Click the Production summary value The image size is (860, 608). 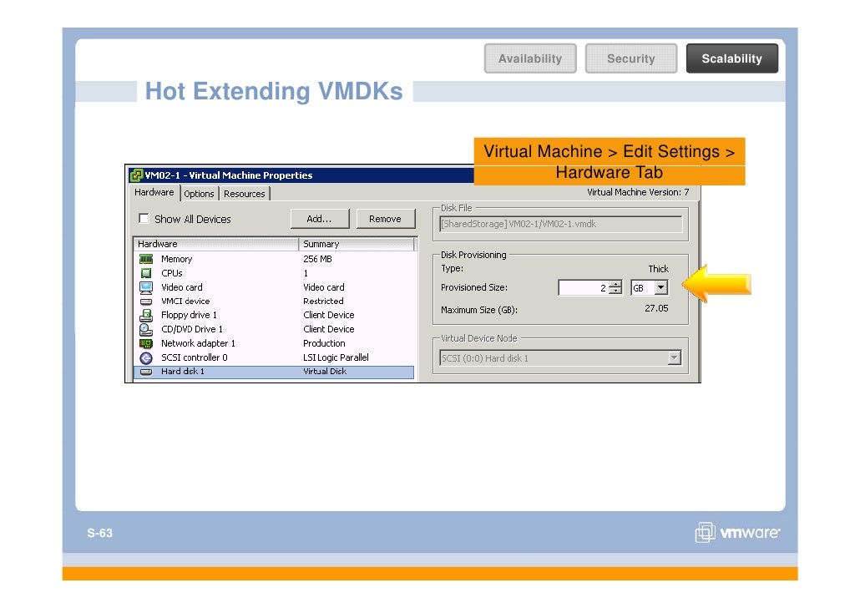click(x=324, y=343)
